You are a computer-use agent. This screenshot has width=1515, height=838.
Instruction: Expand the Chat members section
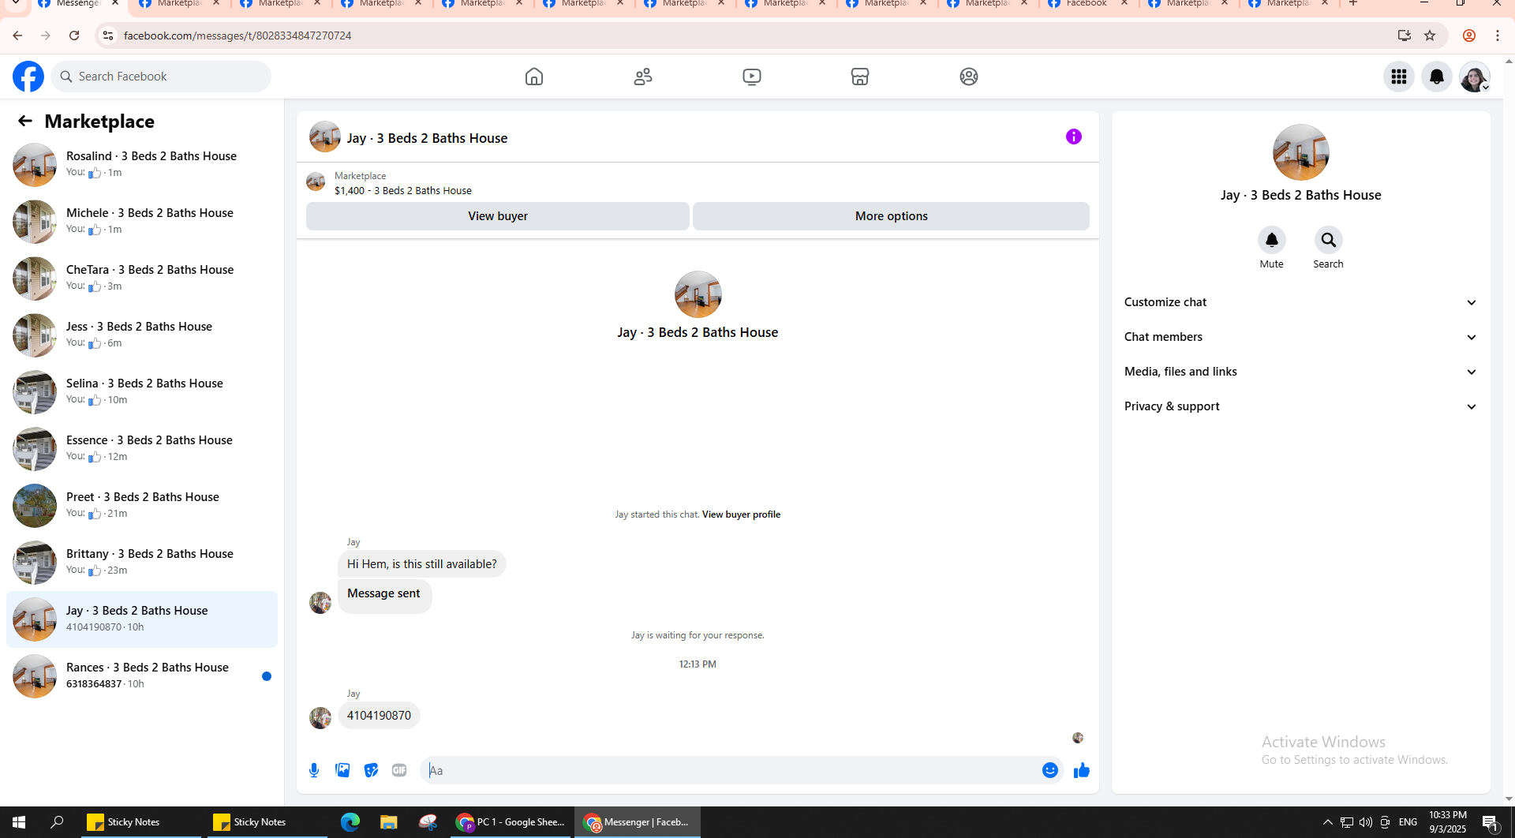click(x=1300, y=337)
